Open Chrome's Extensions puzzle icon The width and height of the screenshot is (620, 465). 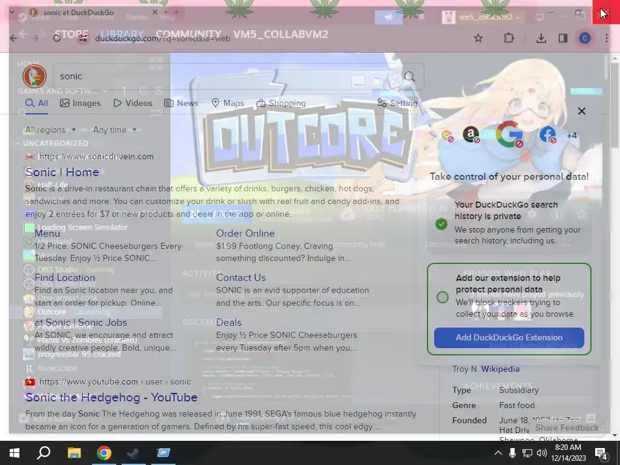coord(509,38)
